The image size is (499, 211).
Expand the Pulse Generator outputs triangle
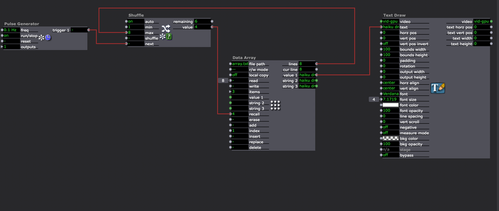tap(2, 47)
